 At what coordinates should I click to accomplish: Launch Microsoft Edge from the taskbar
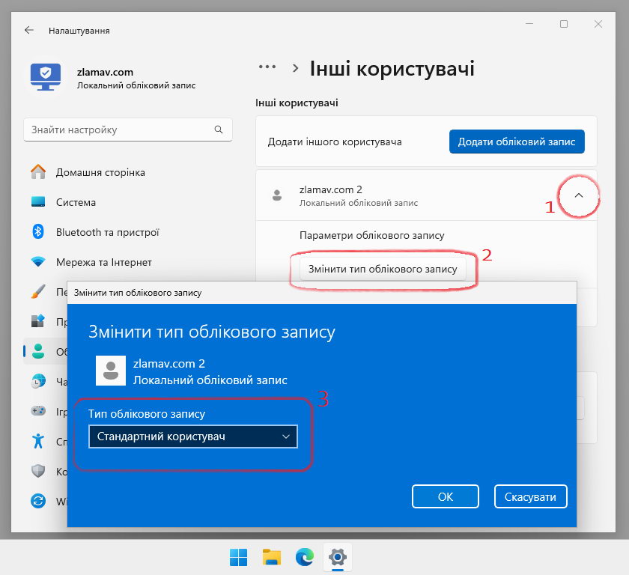point(304,557)
